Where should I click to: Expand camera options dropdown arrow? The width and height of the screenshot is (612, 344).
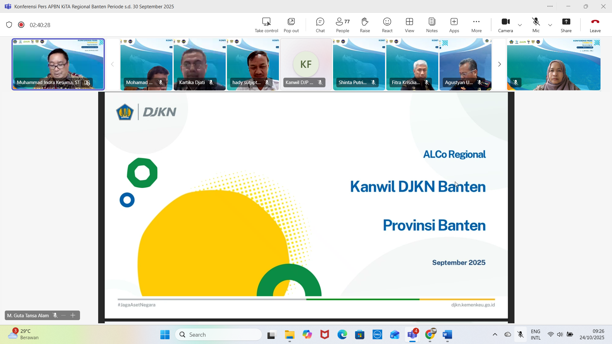pos(520,25)
